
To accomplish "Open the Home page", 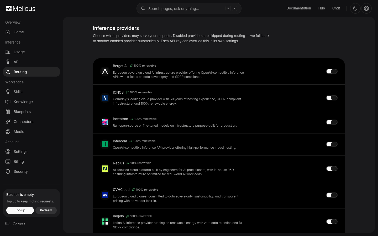I will click(31, 32).
